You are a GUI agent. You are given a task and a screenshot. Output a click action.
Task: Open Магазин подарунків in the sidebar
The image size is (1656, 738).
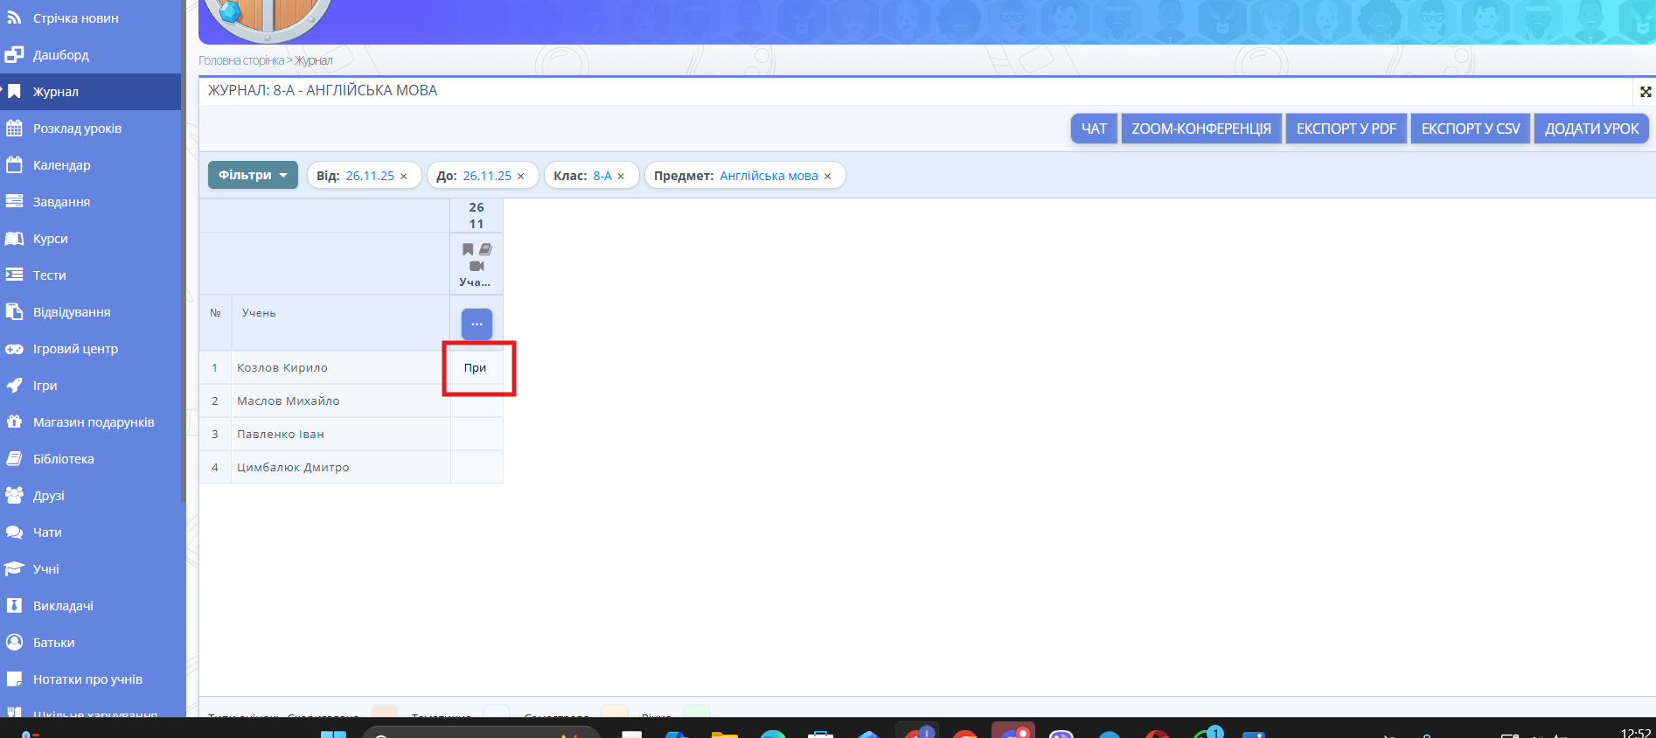pyautogui.click(x=93, y=422)
